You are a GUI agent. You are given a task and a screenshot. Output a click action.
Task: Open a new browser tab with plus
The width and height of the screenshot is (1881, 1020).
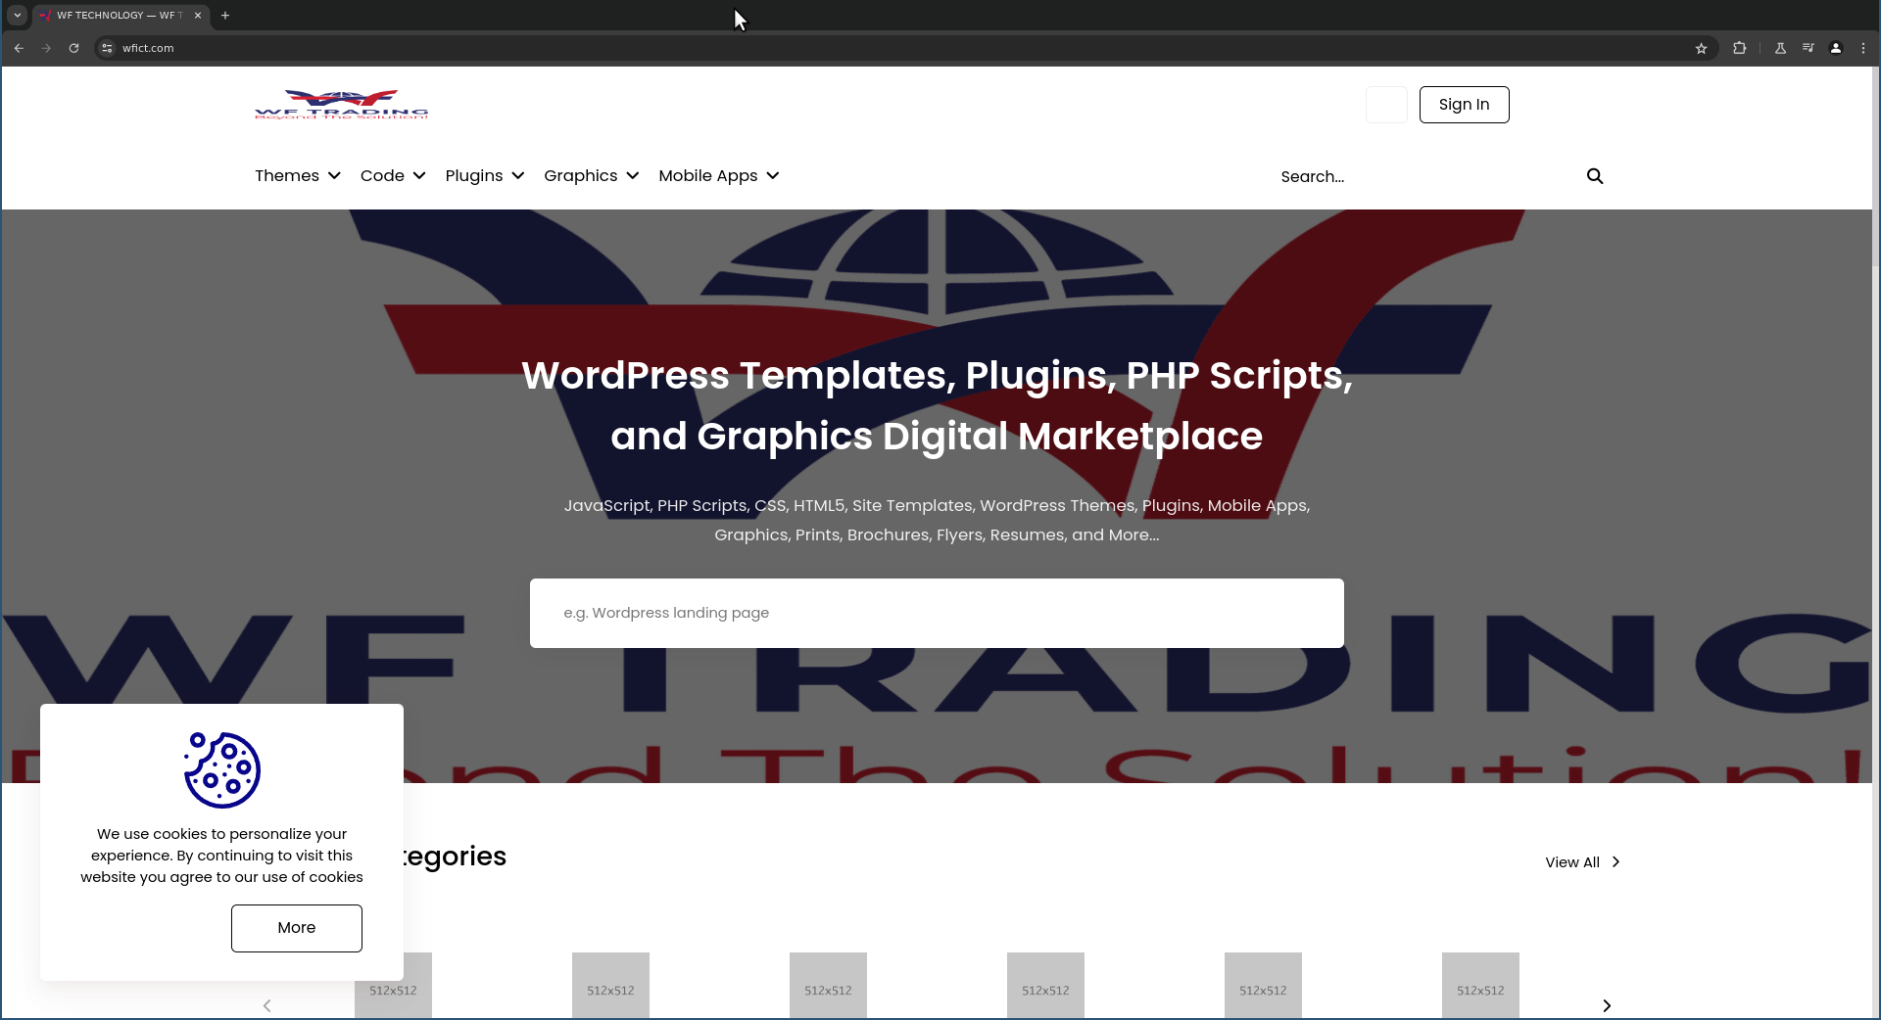(225, 16)
